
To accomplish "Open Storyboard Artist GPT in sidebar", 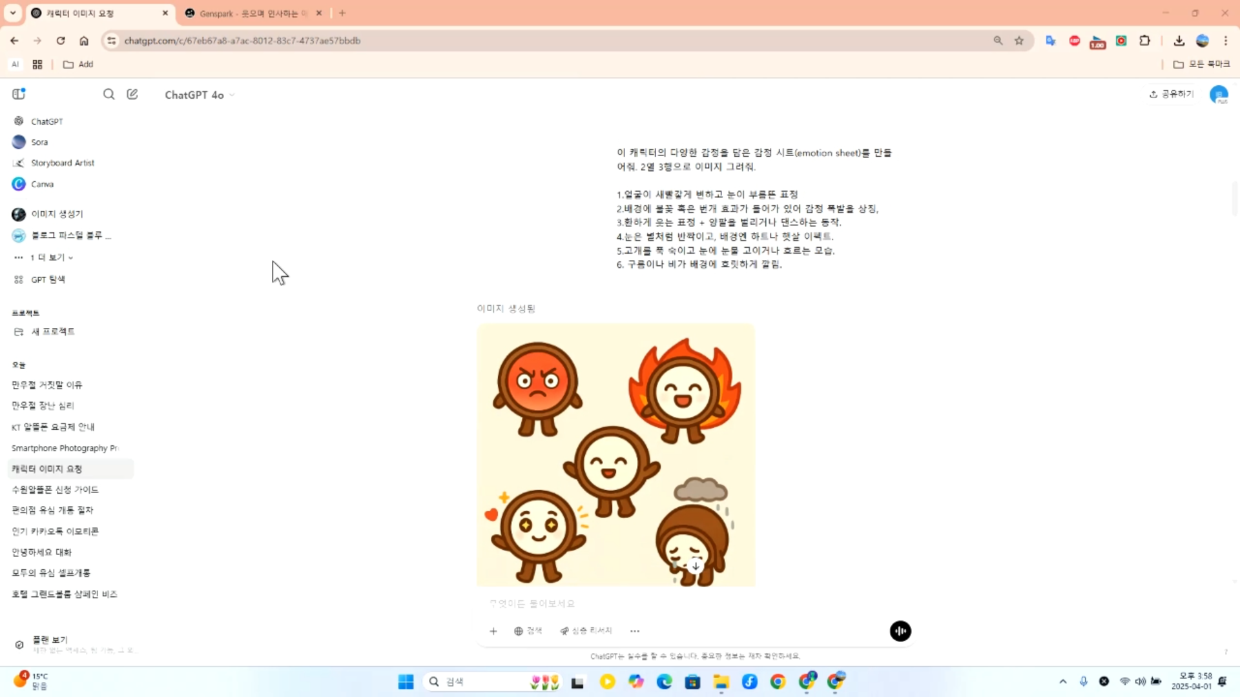I will click(x=62, y=163).
